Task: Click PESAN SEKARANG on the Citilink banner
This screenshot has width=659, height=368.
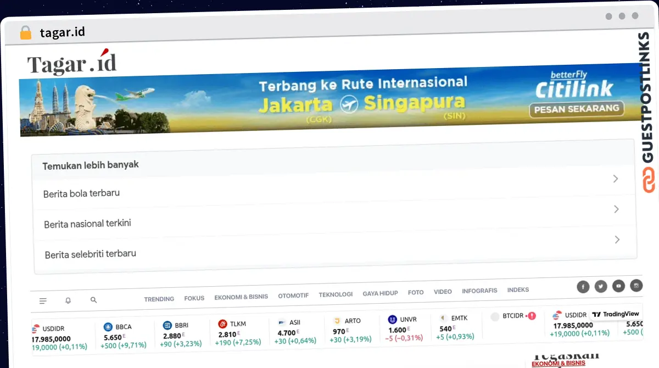Action: click(x=577, y=108)
